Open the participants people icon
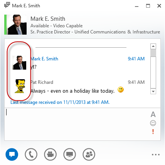This screenshot has height=165, width=165. click(x=89, y=154)
